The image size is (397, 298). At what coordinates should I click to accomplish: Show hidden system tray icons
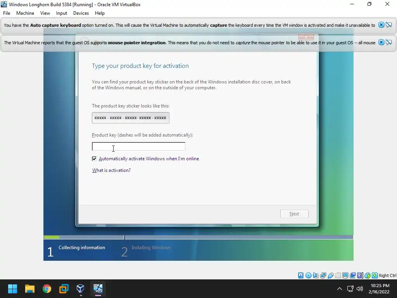340,289
